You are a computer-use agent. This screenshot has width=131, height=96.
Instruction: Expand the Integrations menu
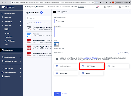click(12, 69)
